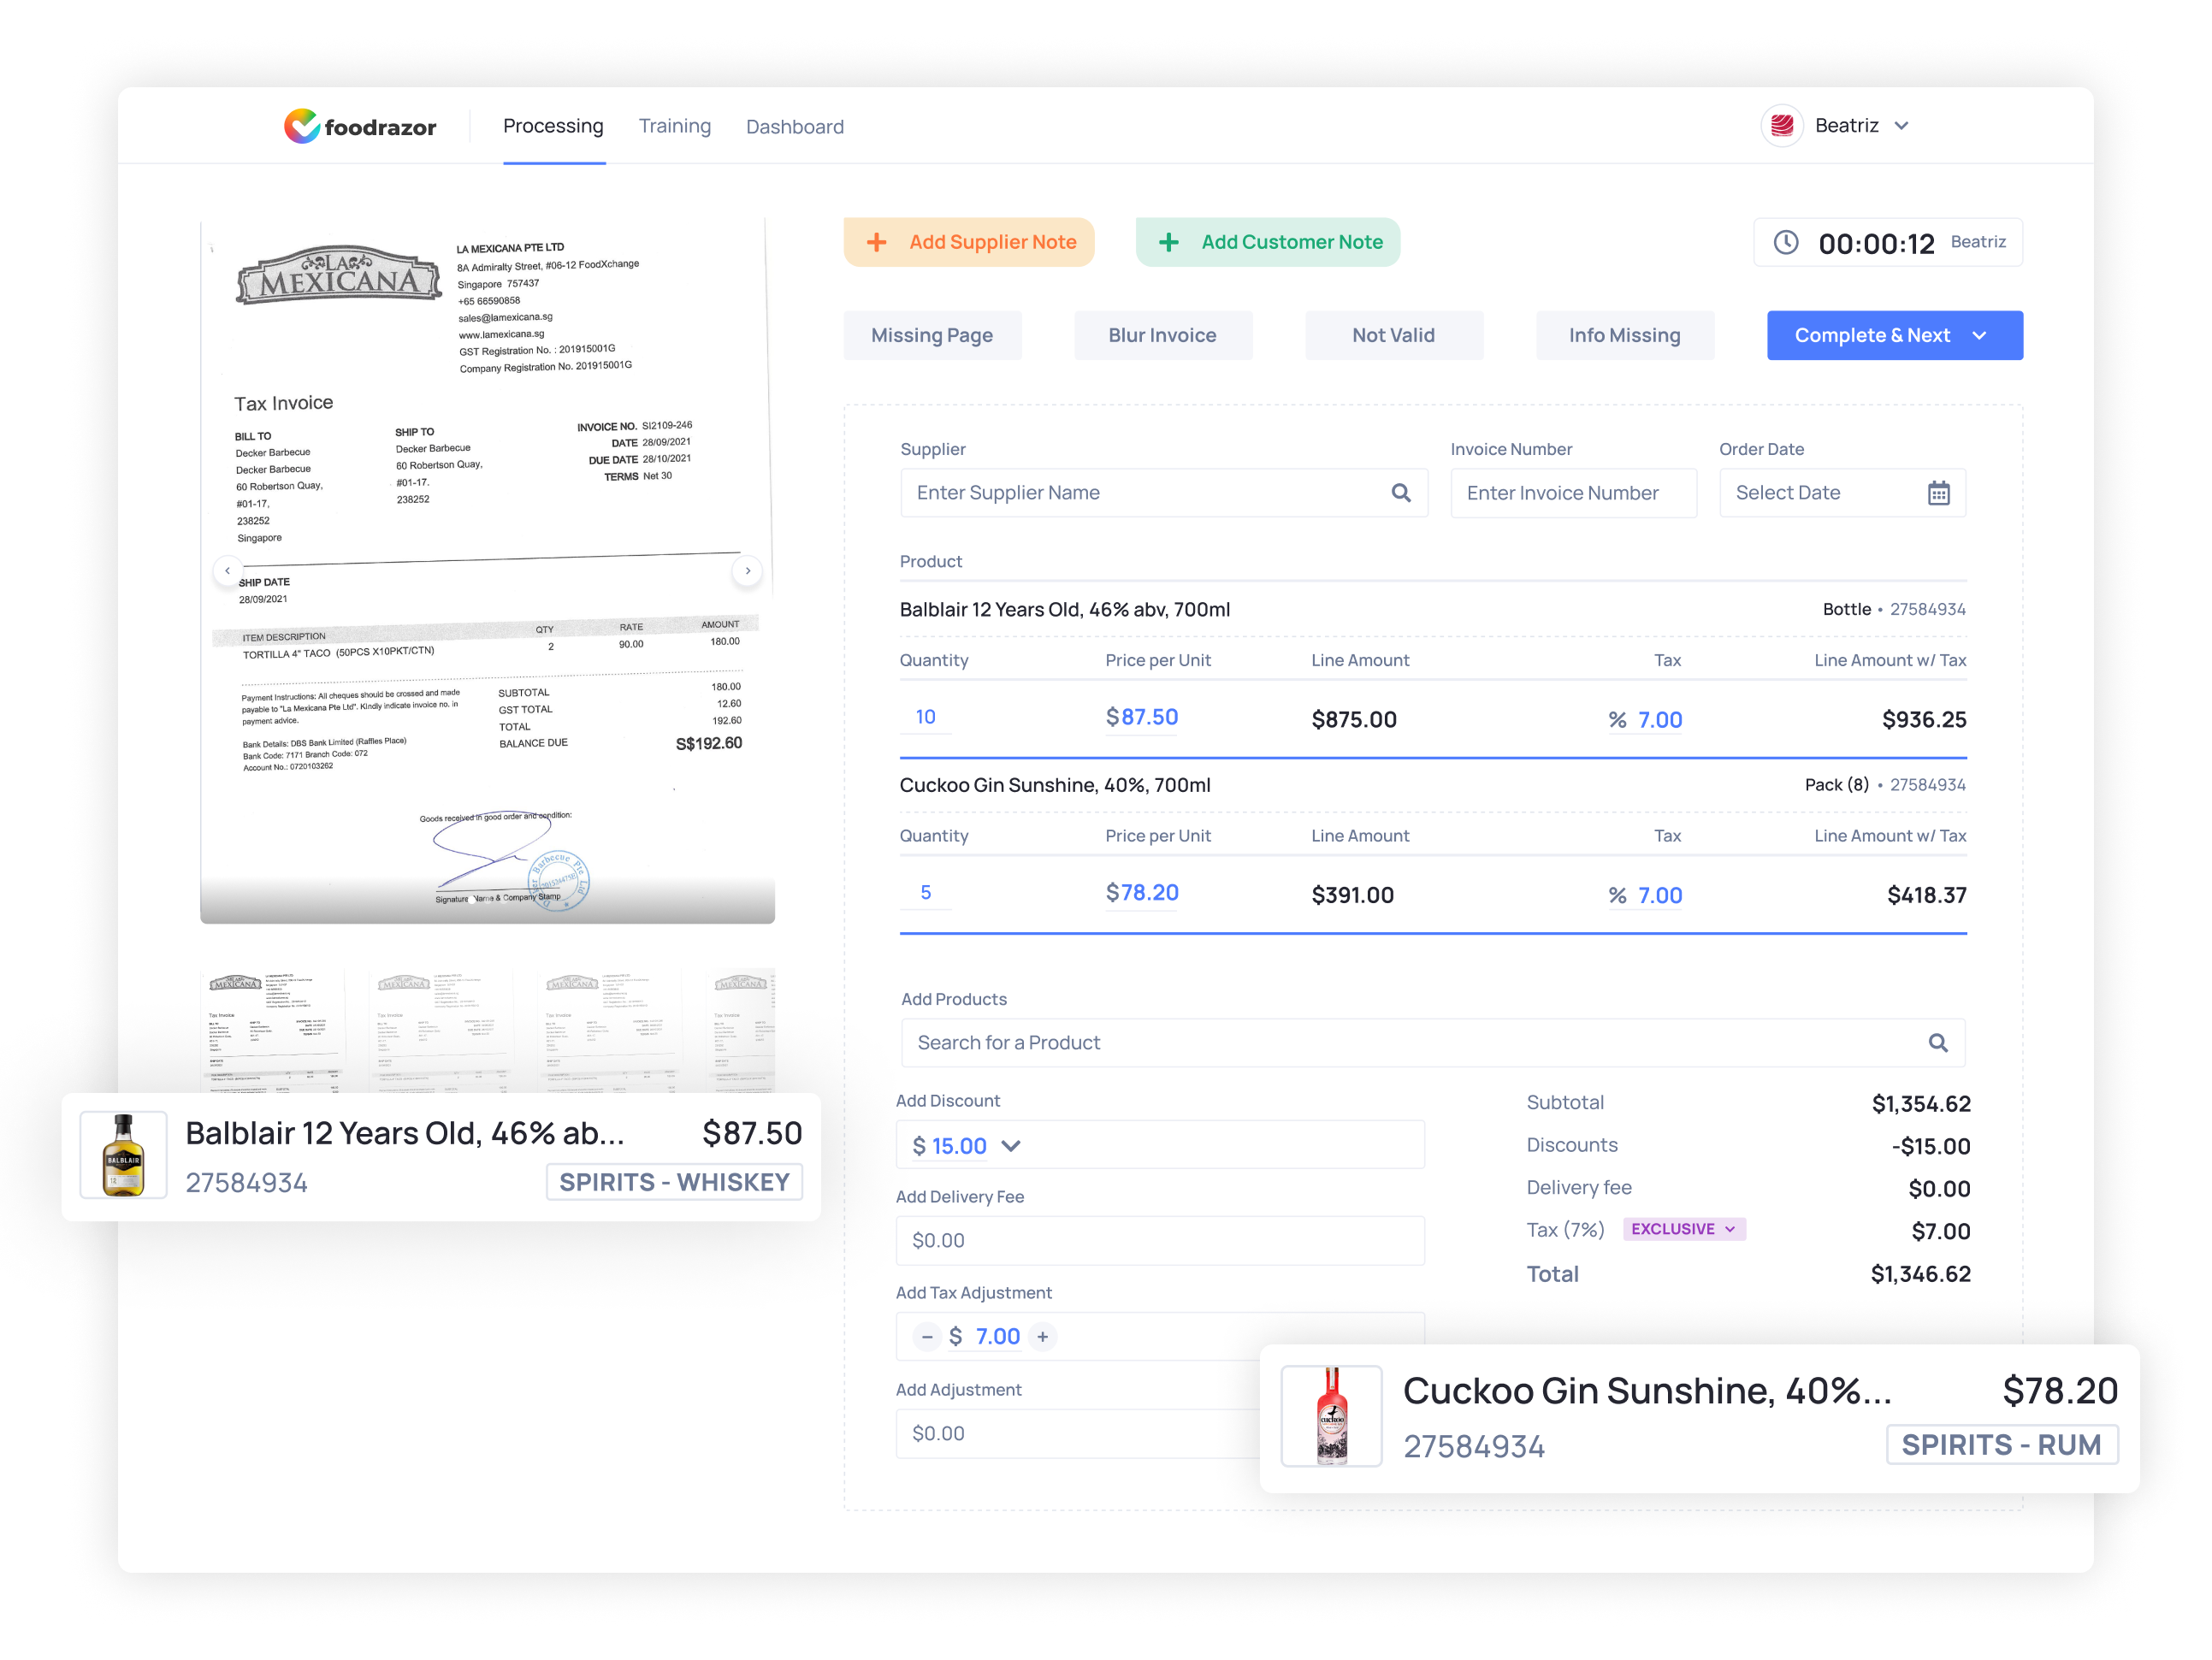The width and height of the screenshot is (2212, 1660).
Task: Edit Cuckoo Gin price per unit $78.20
Action: (1142, 893)
